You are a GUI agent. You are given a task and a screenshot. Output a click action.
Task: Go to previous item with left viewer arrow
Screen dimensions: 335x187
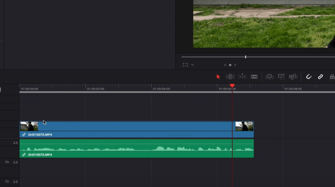pyautogui.click(x=225, y=65)
